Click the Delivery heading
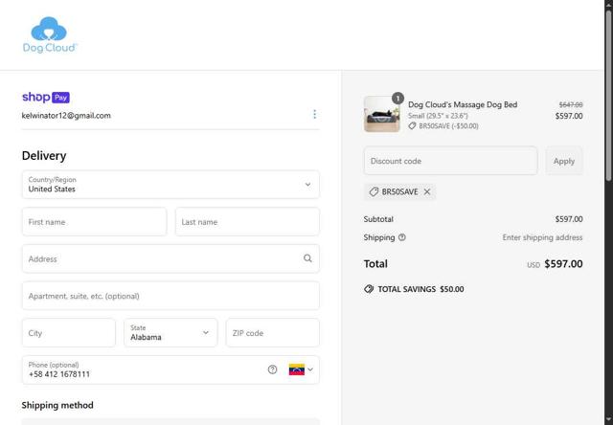 [x=44, y=155]
